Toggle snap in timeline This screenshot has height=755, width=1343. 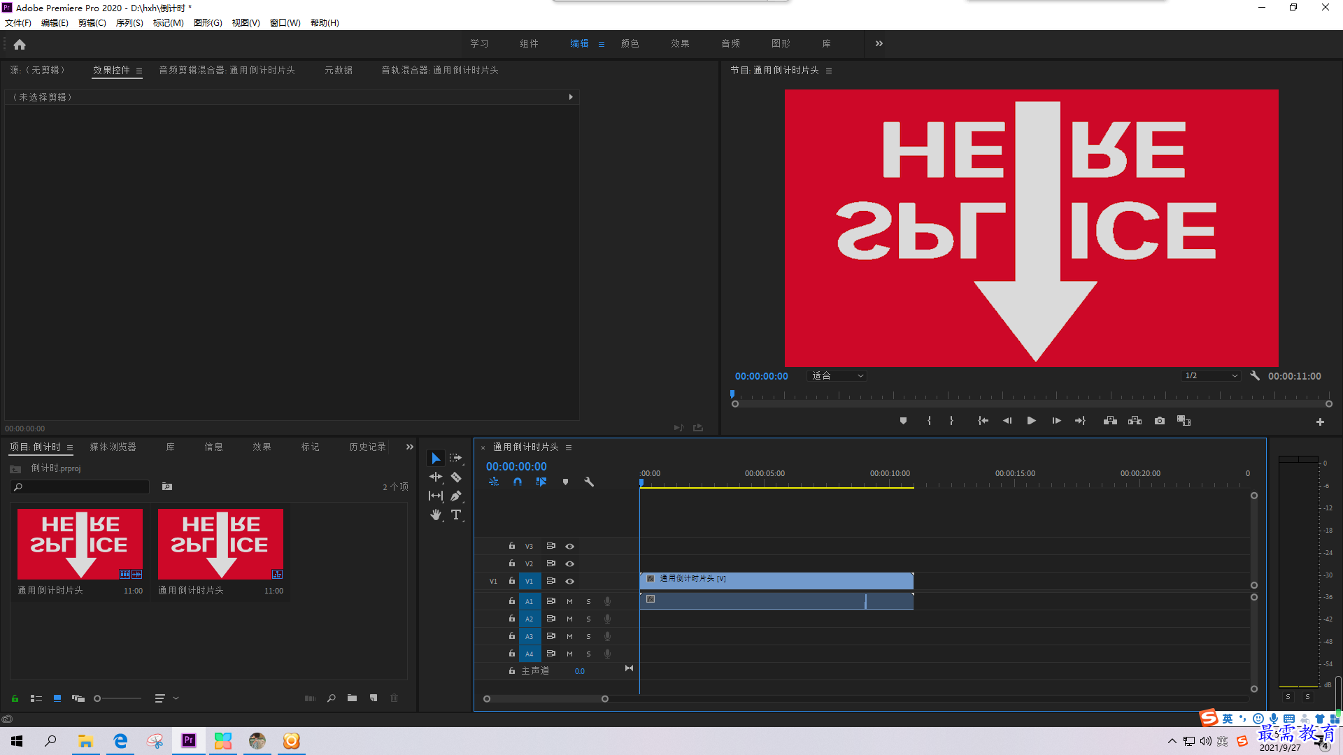(518, 482)
